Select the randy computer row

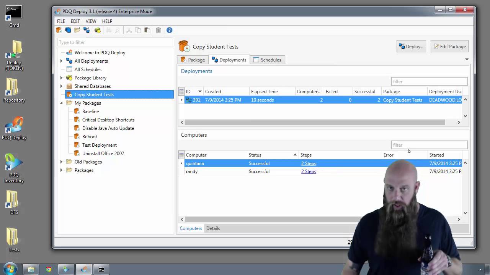pos(320,171)
